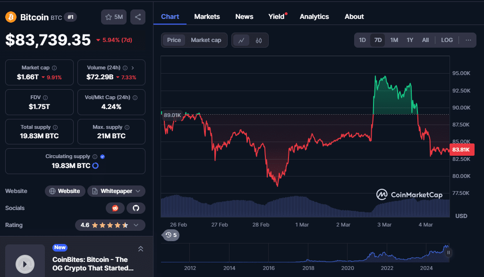The height and width of the screenshot is (277, 484).
Task: Click the 89.01K baseline label on chart
Action: [172, 115]
